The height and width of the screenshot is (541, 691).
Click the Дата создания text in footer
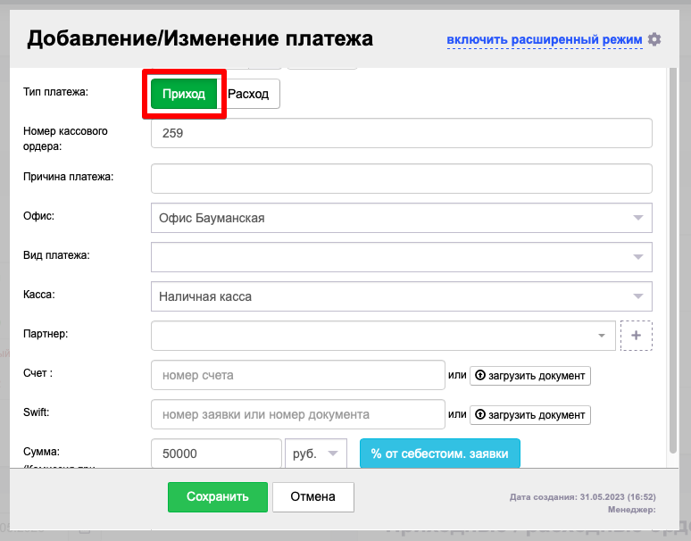click(x=583, y=497)
